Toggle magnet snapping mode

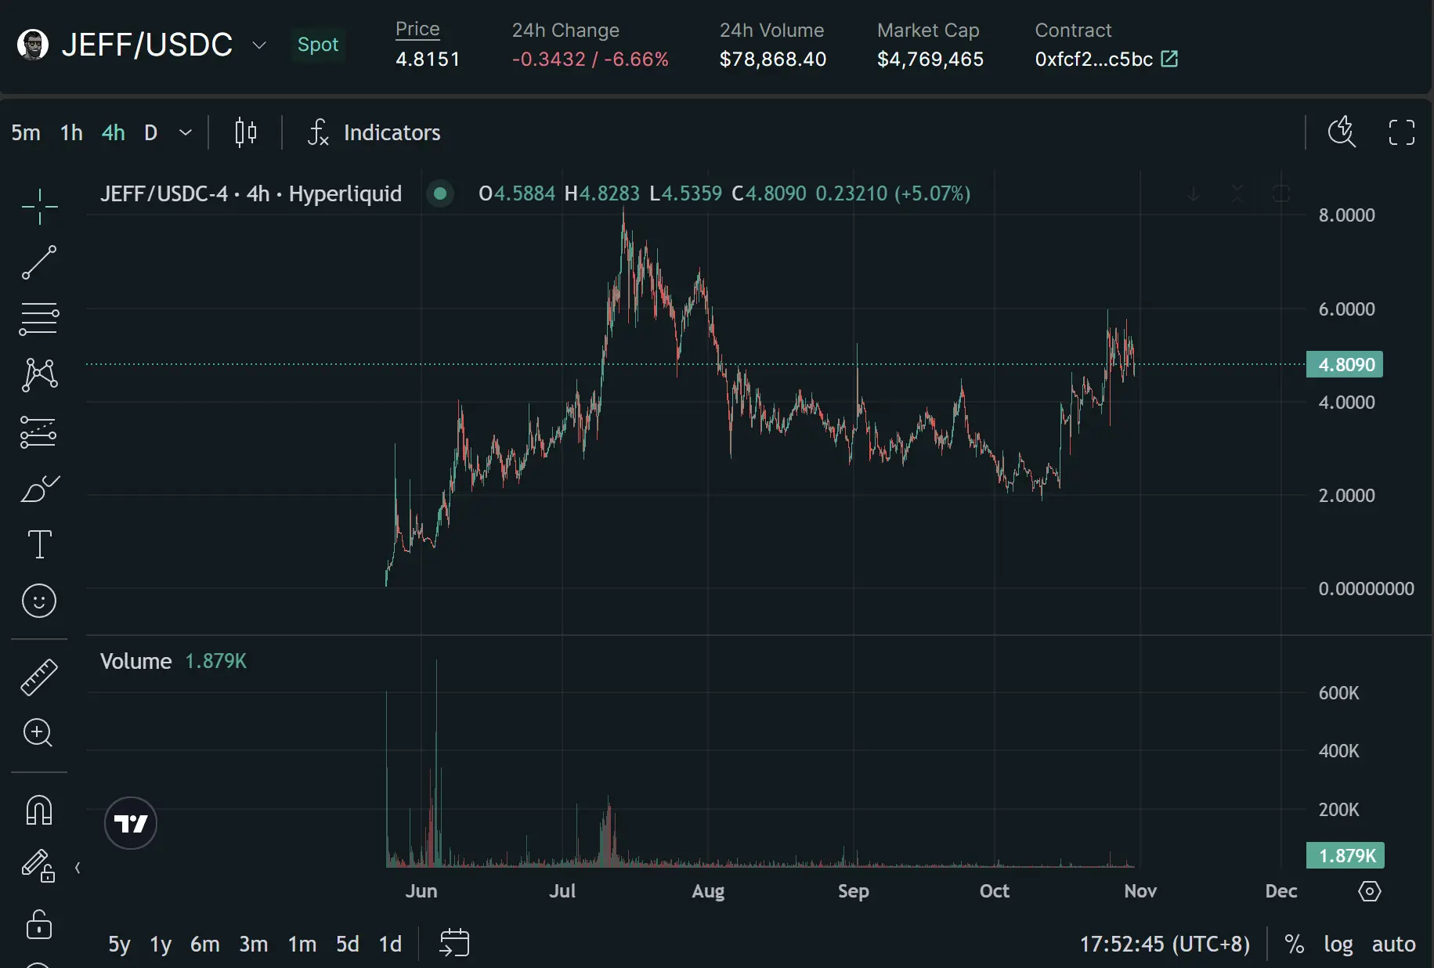[x=39, y=810]
